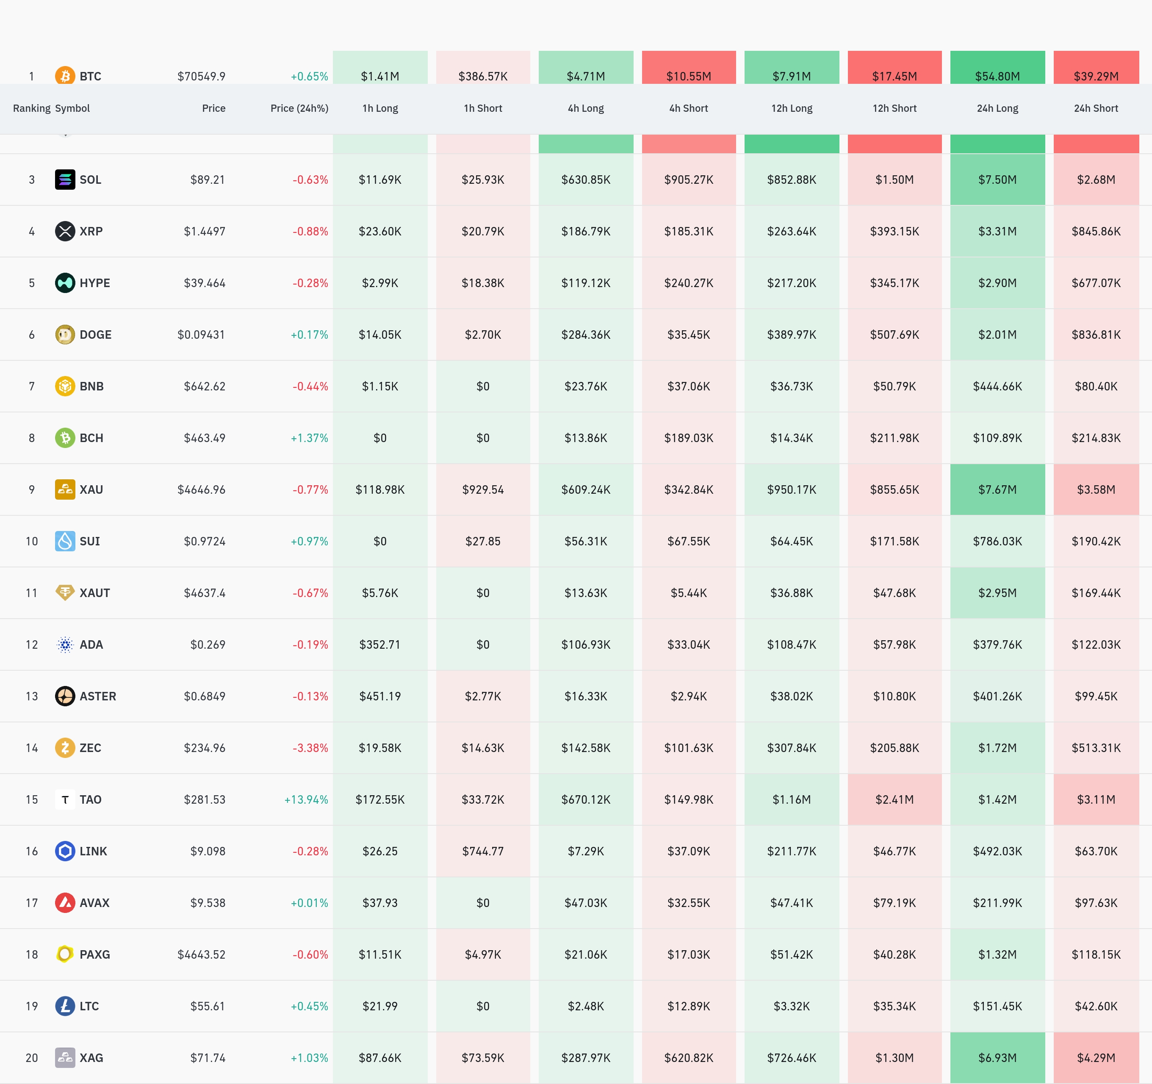Click the XRP coin logo
The width and height of the screenshot is (1152, 1084).
pyautogui.click(x=65, y=231)
